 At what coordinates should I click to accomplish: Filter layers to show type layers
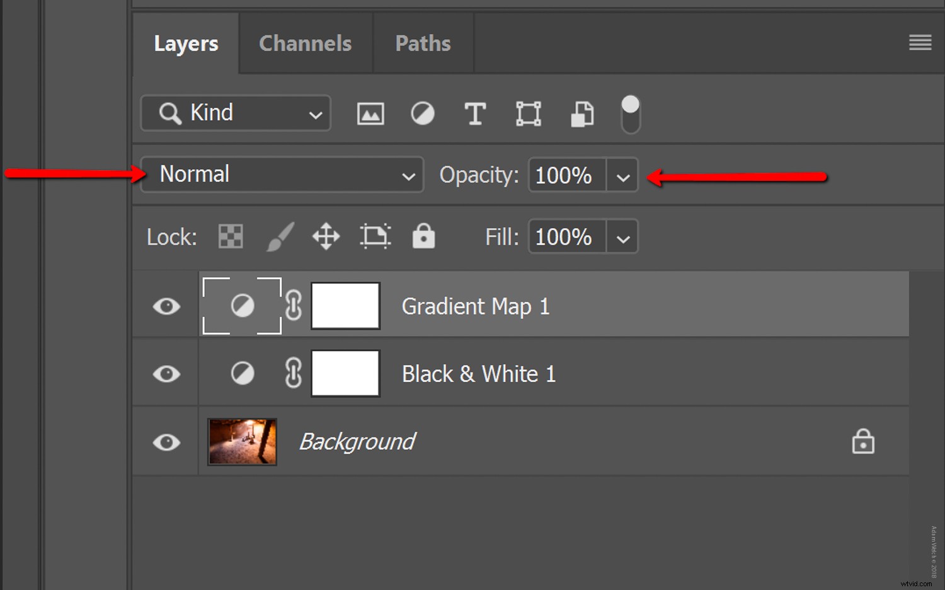[475, 113]
